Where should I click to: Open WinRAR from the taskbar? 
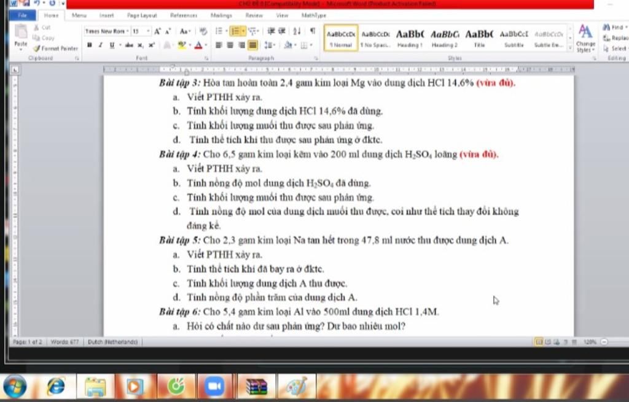(x=256, y=387)
